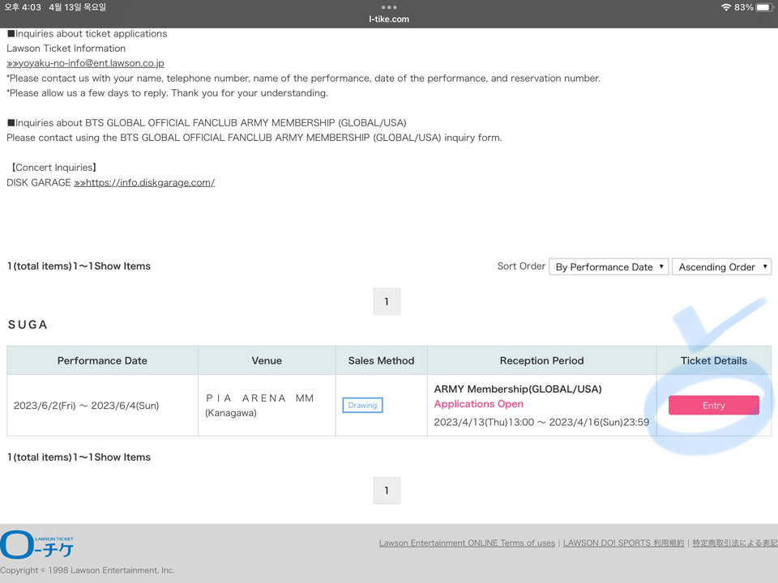Click the Reception Period column header
778x583 pixels.
click(x=541, y=360)
